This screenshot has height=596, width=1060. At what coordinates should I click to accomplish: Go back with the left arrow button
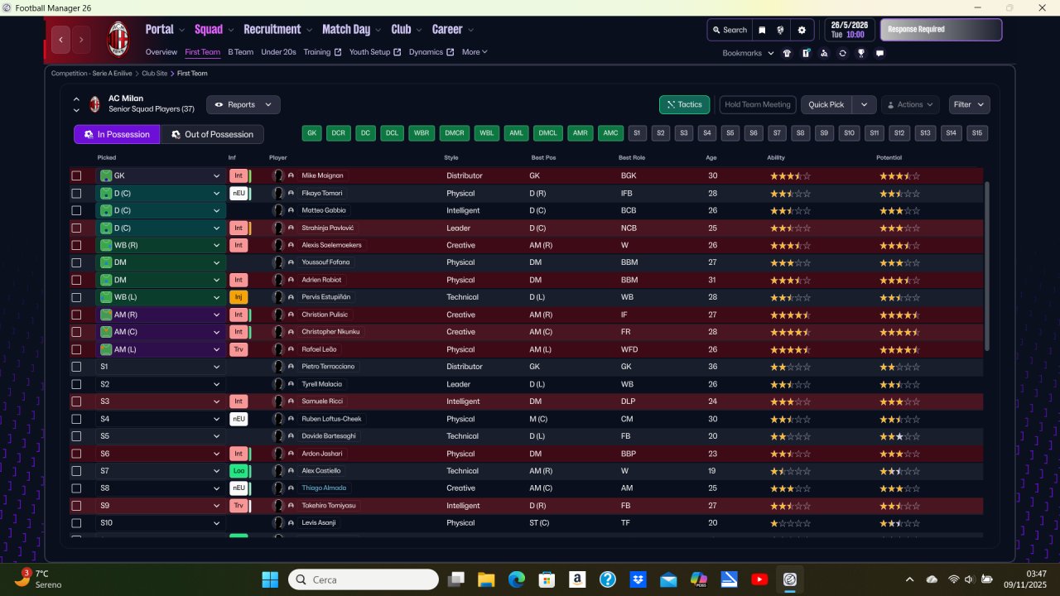point(60,39)
